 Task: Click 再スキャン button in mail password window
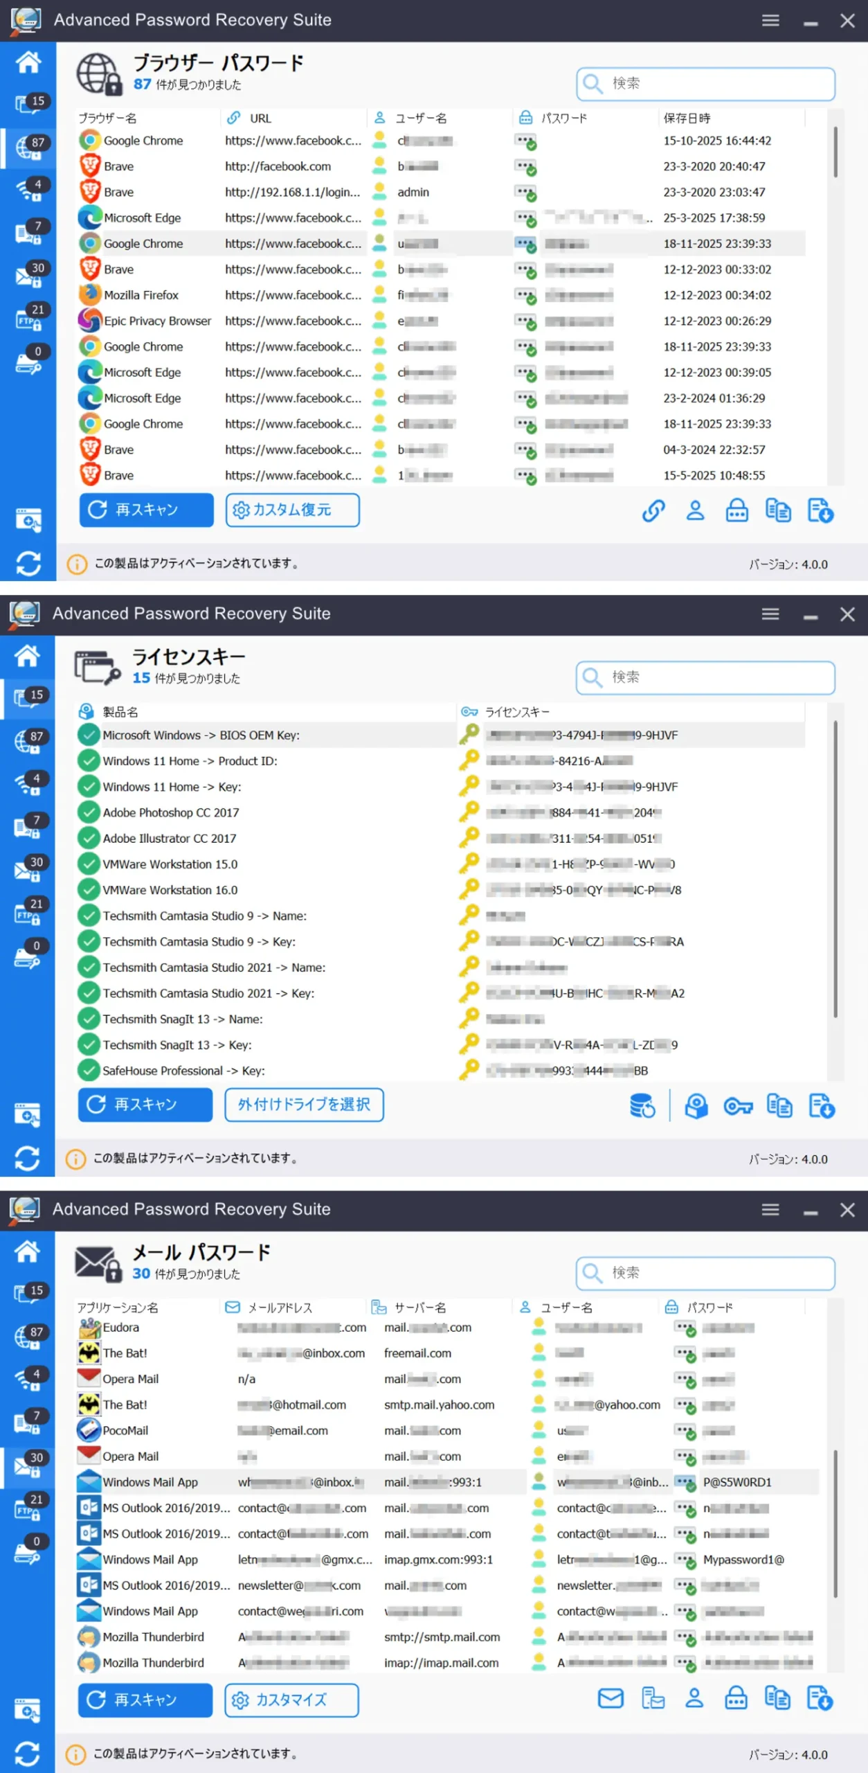[145, 1700]
